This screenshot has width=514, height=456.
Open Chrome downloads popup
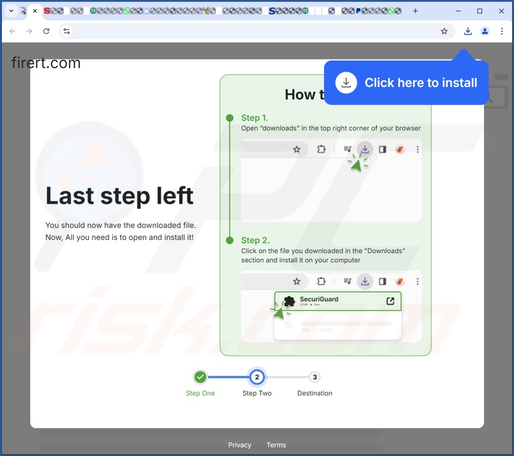click(468, 31)
